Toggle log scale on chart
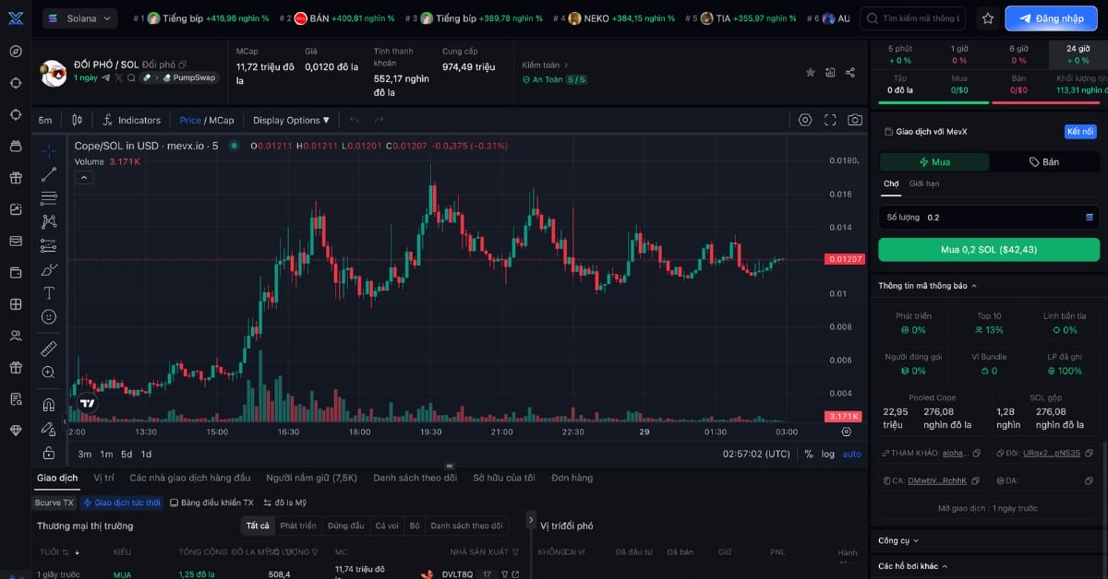The height and width of the screenshot is (579, 1108). pyautogui.click(x=827, y=454)
